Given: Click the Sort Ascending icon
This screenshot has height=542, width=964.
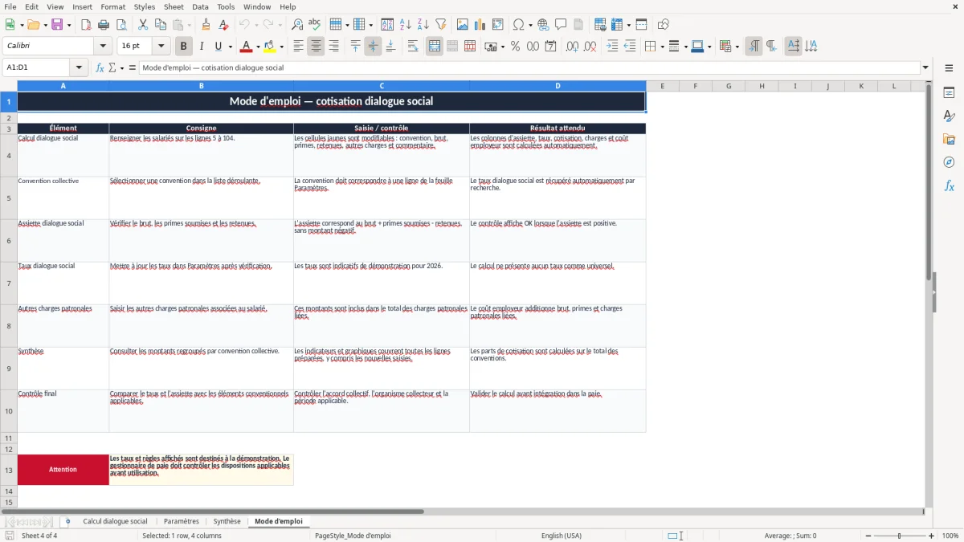Looking at the screenshot, I should click(x=406, y=25).
